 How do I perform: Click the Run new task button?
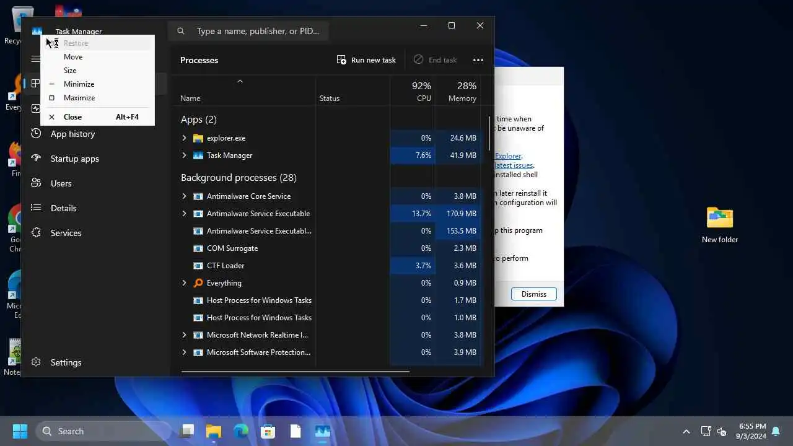(366, 60)
